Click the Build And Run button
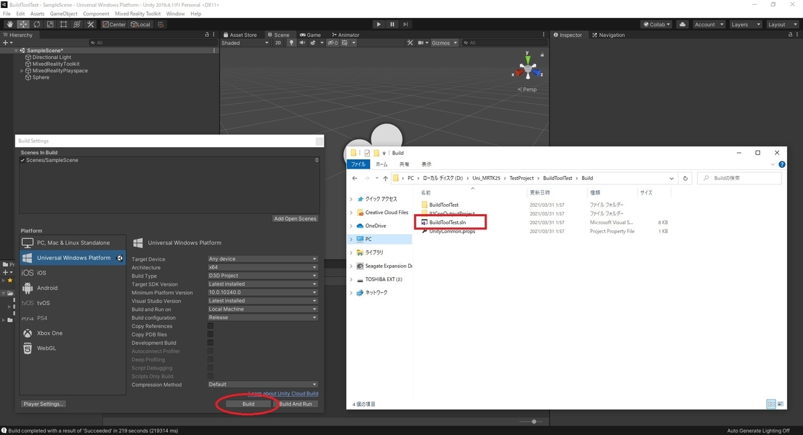Image resolution: width=803 pixels, height=435 pixels. pos(296,404)
